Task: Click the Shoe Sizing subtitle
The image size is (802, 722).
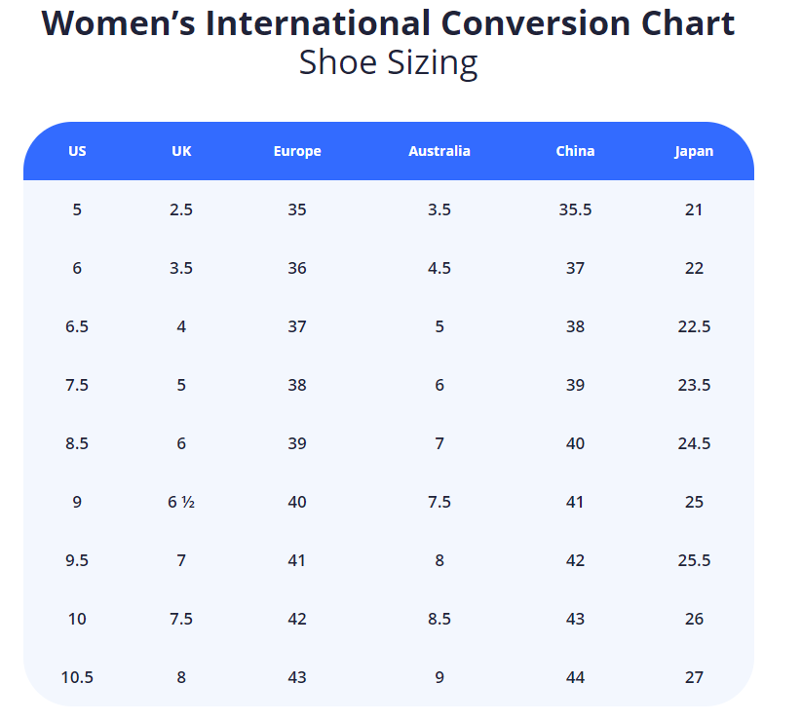Action: tap(388, 62)
